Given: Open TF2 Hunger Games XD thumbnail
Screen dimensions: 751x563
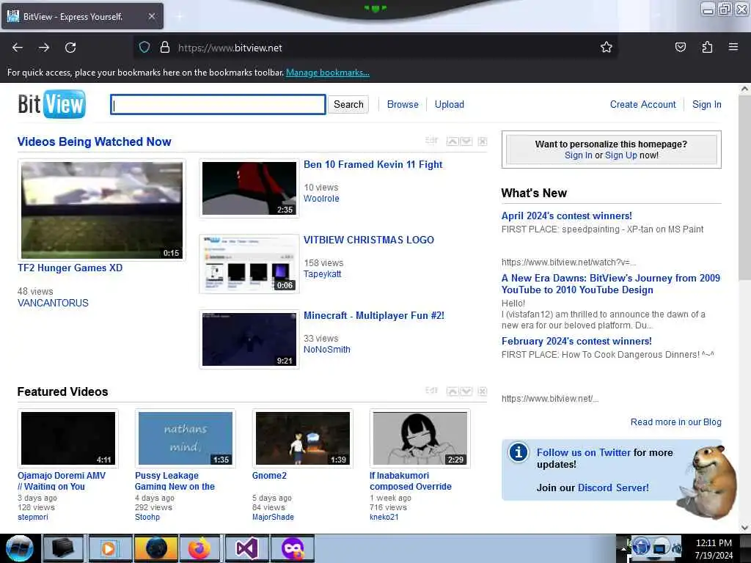Looking at the screenshot, I should click(101, 210).
